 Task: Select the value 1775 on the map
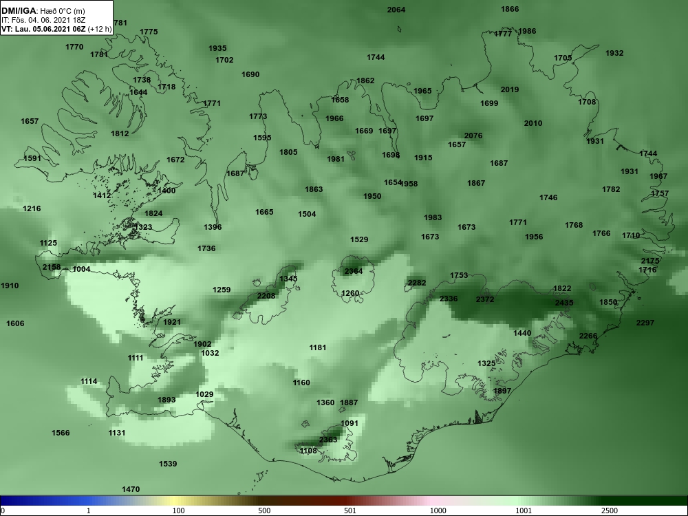149,32
